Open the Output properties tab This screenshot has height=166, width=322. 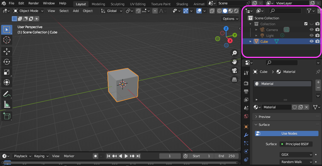pyautogui.click(x=246, y=91)
